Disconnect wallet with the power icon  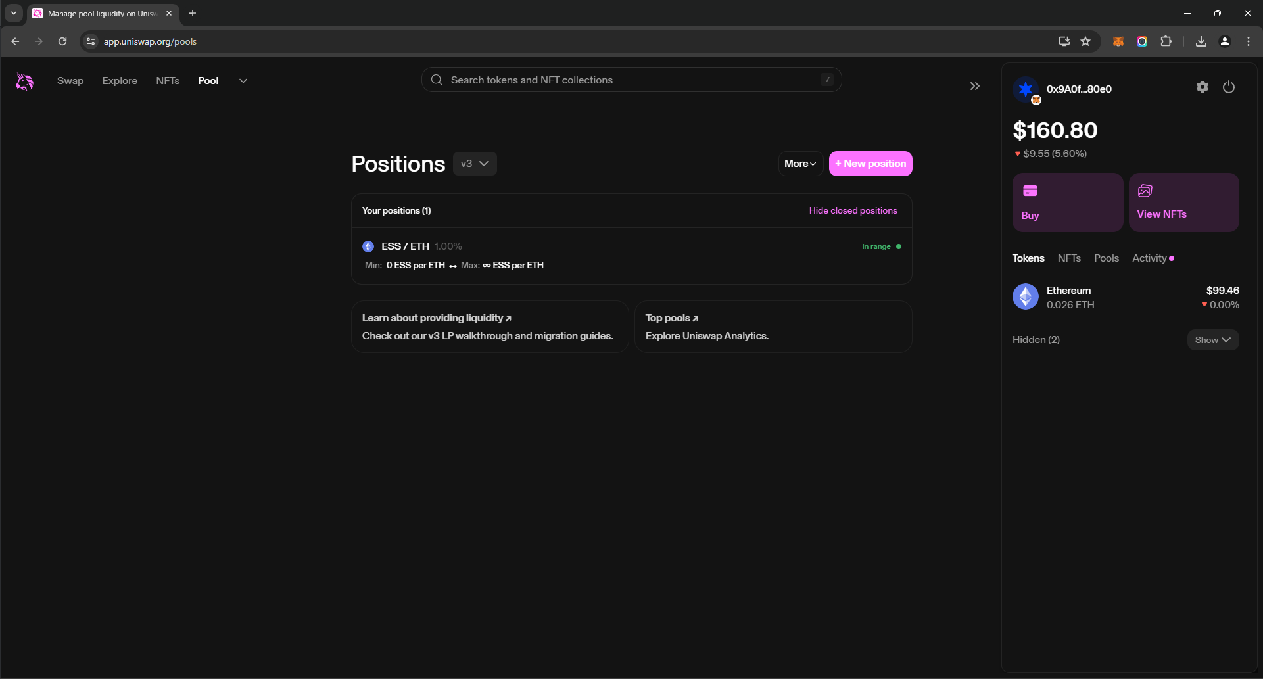point(1229,87)
